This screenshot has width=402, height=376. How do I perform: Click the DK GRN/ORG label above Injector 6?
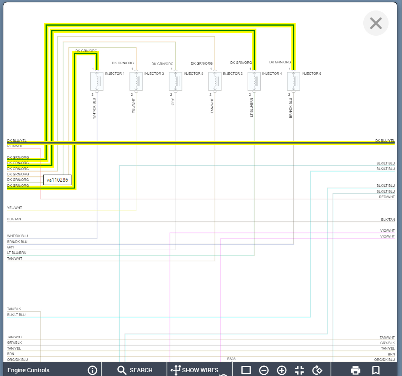(x=280, y=62)
